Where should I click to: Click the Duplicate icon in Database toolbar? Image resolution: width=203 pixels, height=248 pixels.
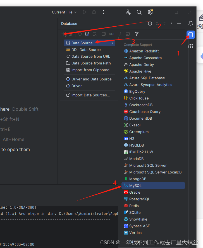71,34
